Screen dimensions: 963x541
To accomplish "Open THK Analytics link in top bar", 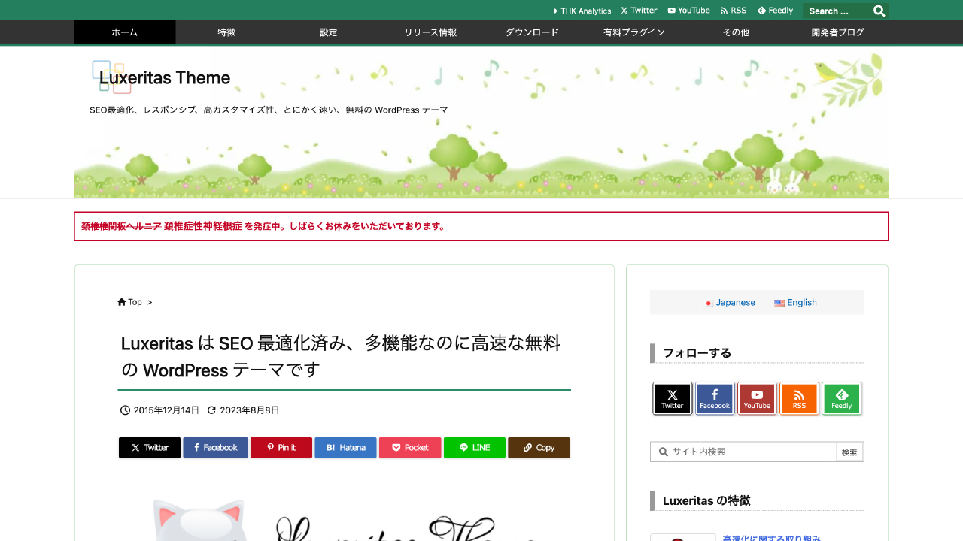I will coord(582,11).
